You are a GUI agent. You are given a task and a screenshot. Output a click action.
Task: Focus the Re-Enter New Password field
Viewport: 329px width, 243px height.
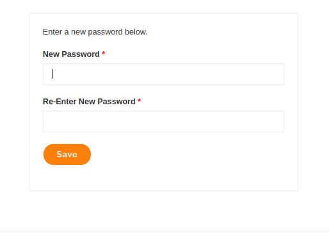(163, 121)
